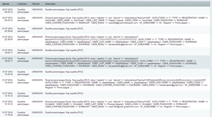Click the email user225@gmail.twittergrow.com text
The image size is (212, 117).
[x=123, y=23]
